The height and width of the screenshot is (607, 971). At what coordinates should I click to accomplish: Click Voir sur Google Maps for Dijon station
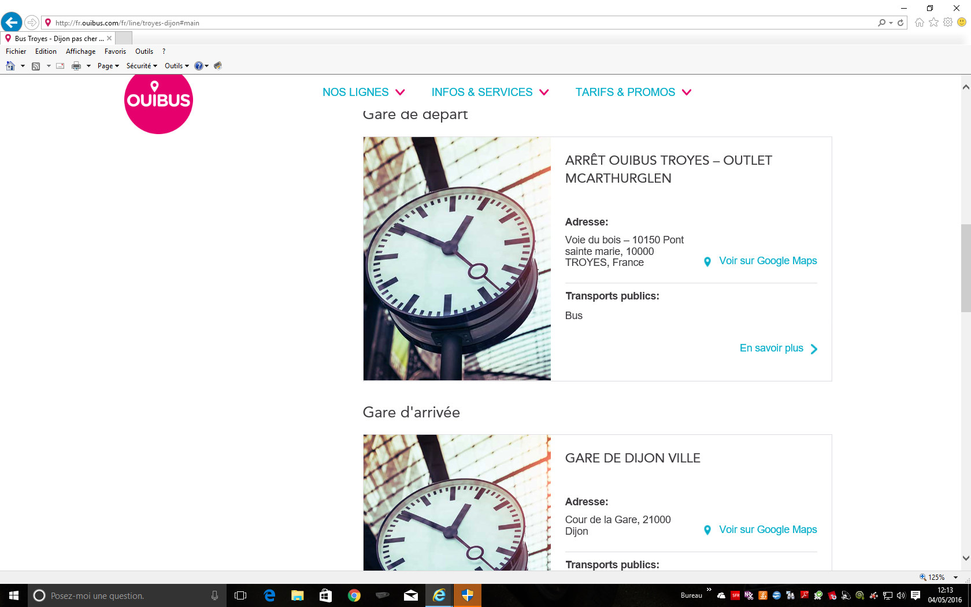(x=768, y=530)
